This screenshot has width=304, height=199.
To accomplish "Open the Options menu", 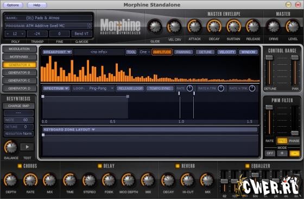I will (13, 5).
